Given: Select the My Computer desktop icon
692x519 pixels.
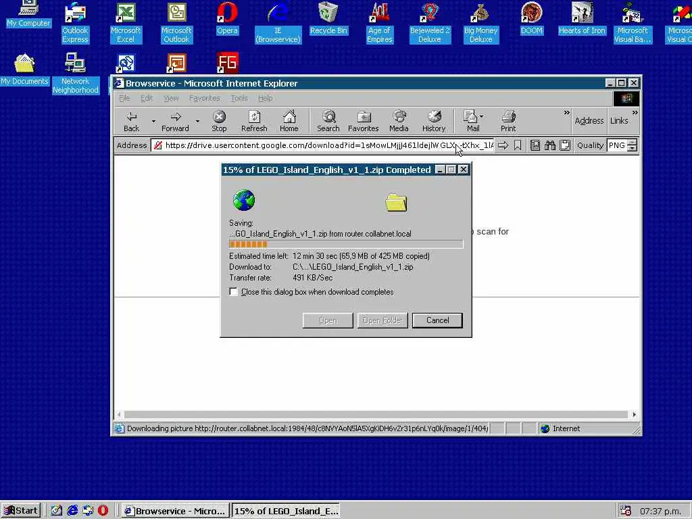Looking at the screenshot, I should click(28, 14).
